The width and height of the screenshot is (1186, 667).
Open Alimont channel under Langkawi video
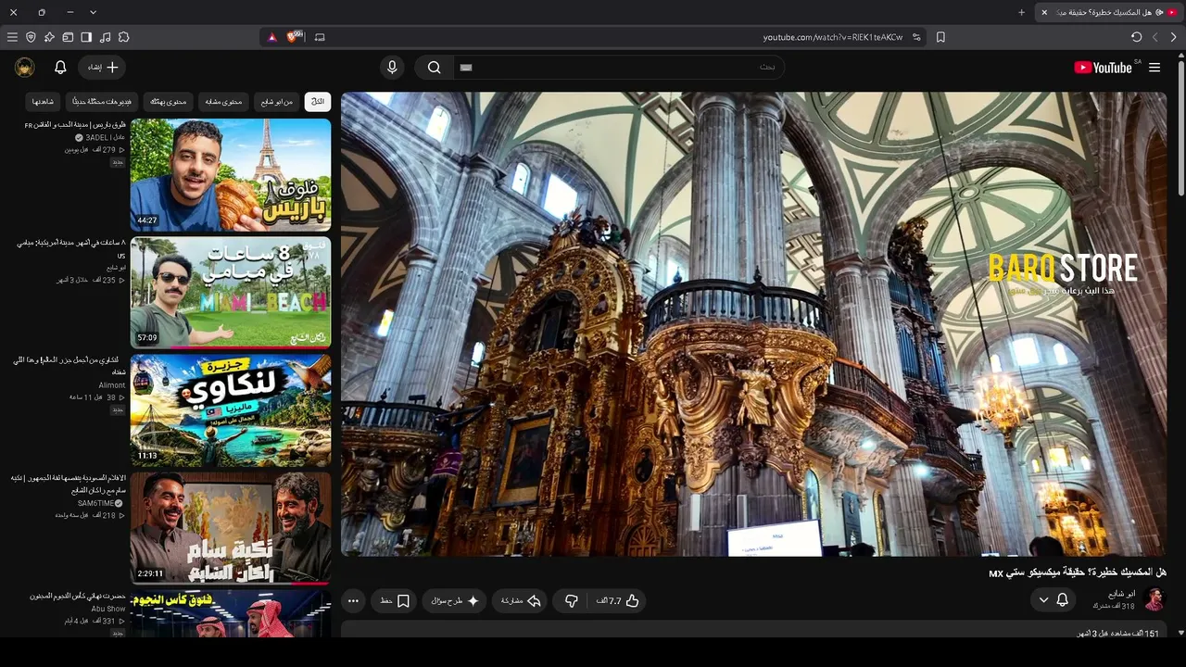[x=112, y=385]
